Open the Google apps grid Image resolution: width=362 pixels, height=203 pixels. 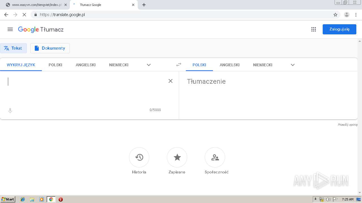click(x=313, y=29)
